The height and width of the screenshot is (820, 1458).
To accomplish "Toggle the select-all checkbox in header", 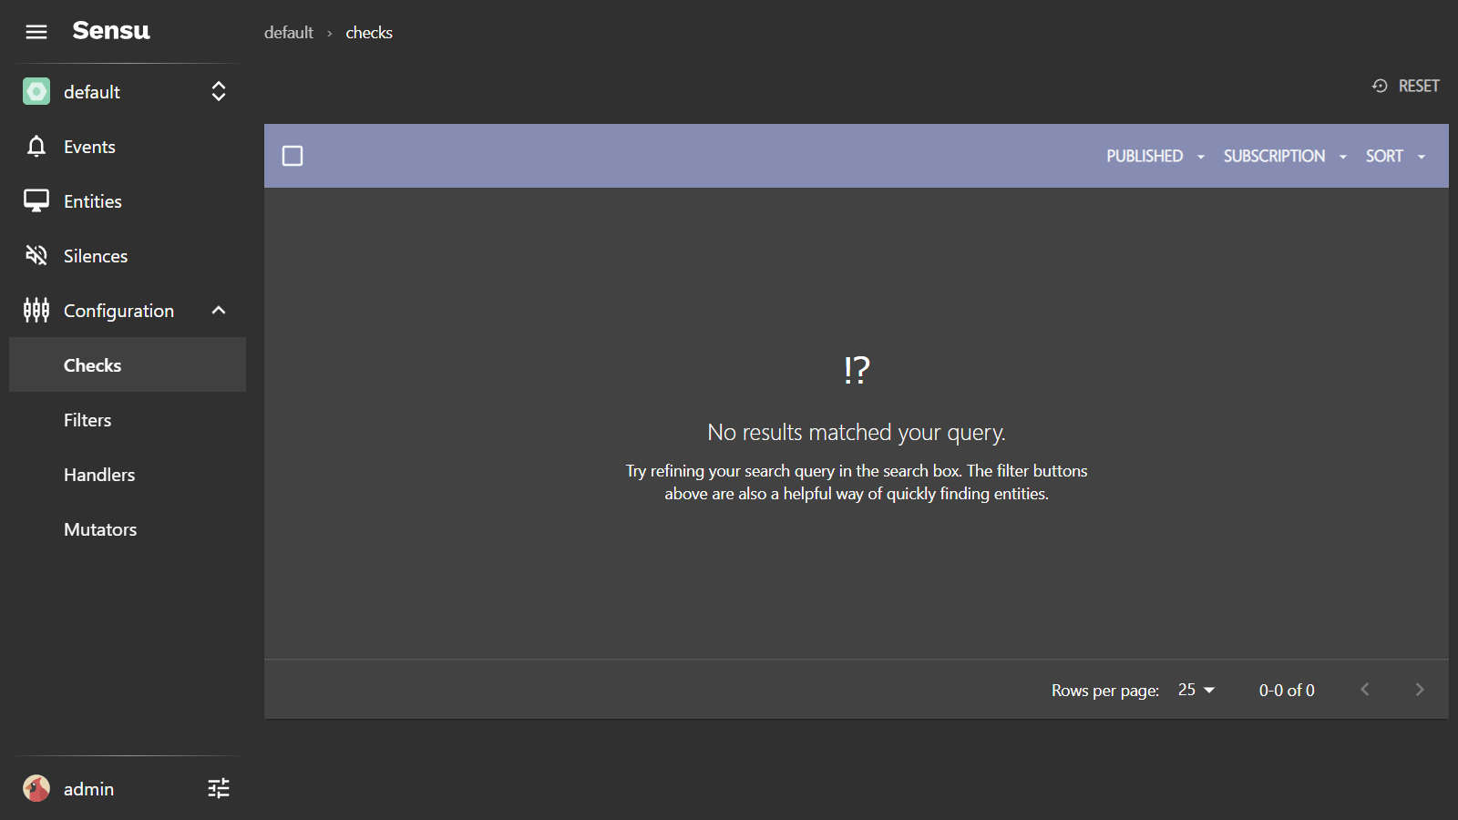I will [293, 156].
